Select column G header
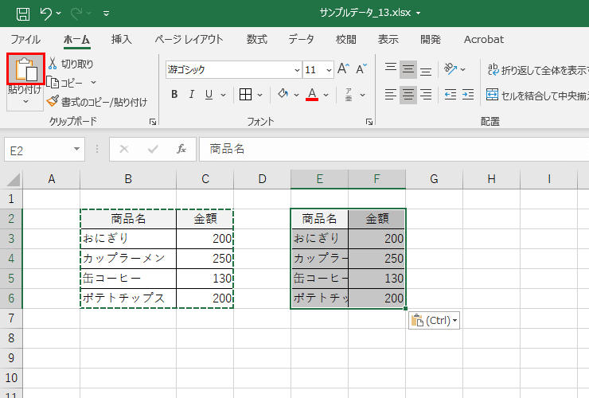 pos(435,179)
